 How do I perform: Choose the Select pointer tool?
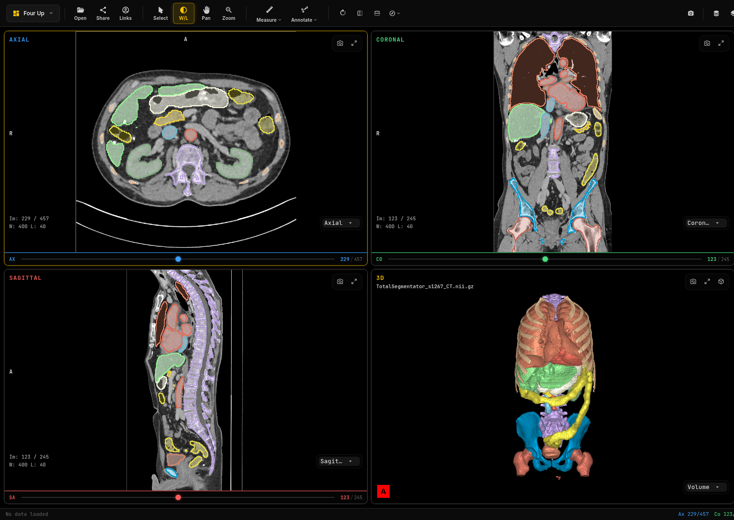point(161,13)
